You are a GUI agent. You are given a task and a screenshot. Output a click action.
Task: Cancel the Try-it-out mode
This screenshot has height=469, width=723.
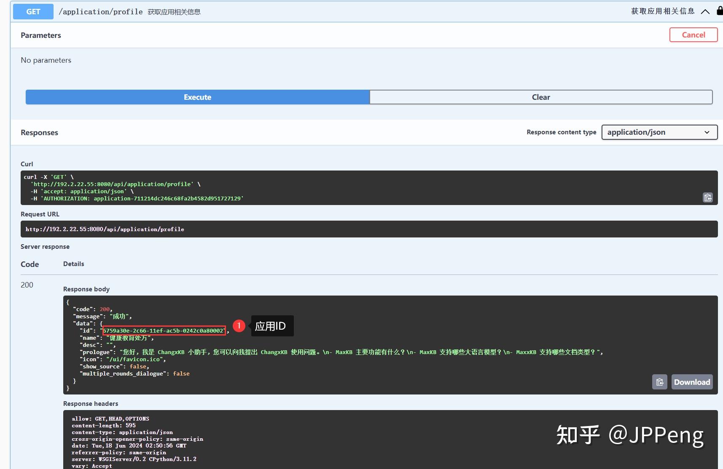tap(693, 35)
